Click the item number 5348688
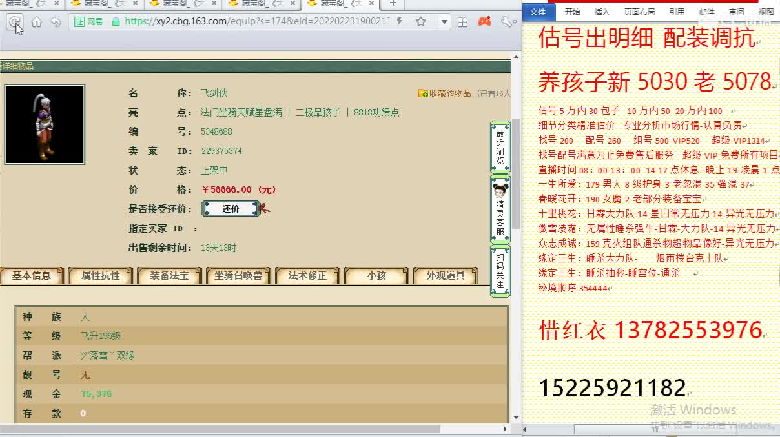Image resolution: width=780 pixels, height=437 pixels. tap(216, 131)
